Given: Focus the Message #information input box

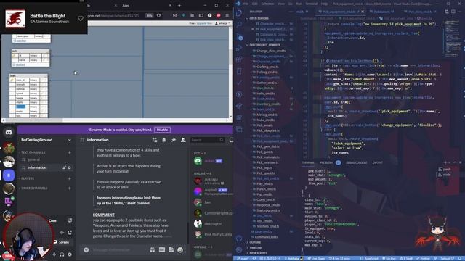Looking at the screenshot, I should point(118,250).
